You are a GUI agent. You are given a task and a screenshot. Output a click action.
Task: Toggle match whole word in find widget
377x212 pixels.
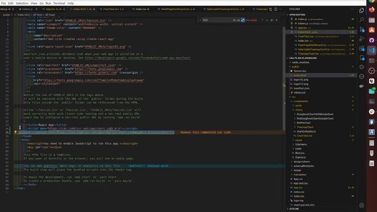[238, 20]
